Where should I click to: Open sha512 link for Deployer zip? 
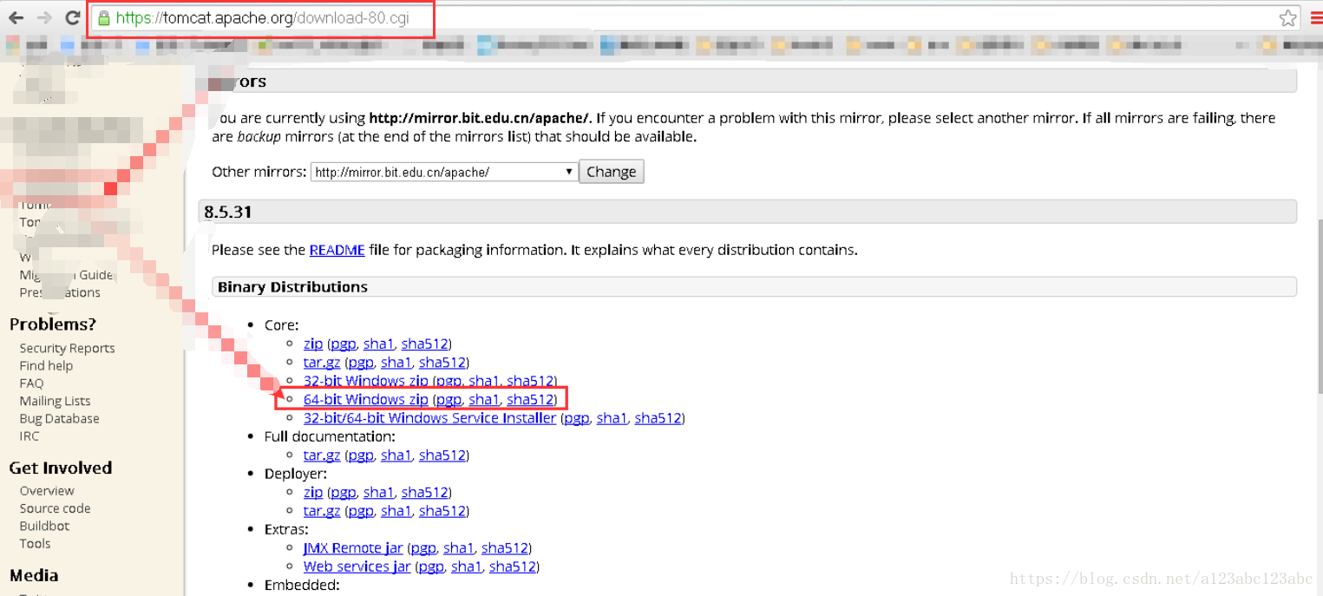pyautogui.click(x=424, y=492)
